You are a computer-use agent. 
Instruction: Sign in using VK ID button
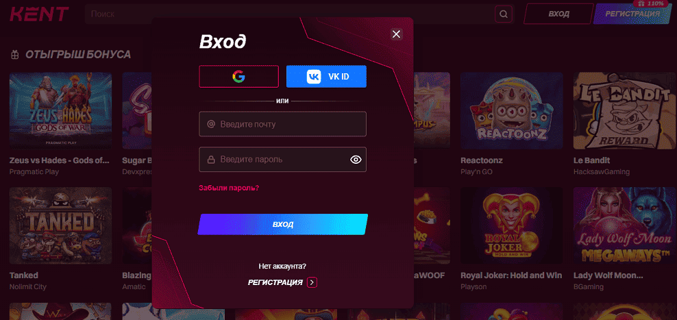coord(326,77)
